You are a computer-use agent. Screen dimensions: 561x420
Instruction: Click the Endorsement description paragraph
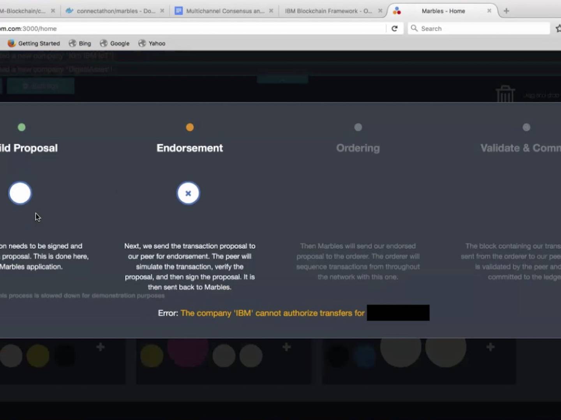[x=190, y=267]
